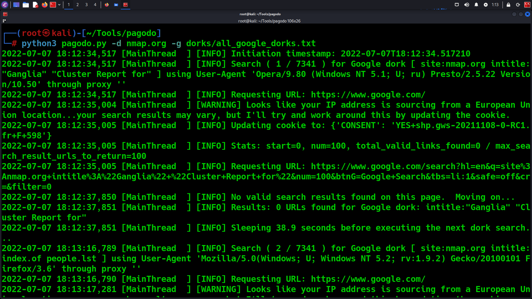Click the lock screen padlock icon
Image resolution: width=532 pixels, height=299 pixels.
pos(508,5)
